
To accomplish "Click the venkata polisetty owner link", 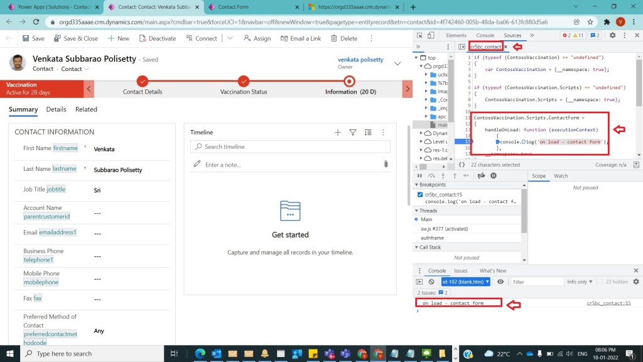I will point(360,60).
